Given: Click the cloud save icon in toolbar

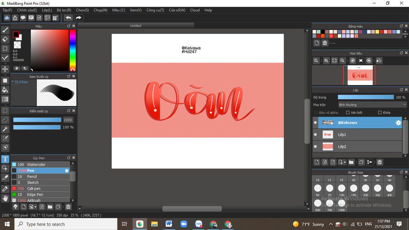Looking at the screenshot, I should pos(7,18).
